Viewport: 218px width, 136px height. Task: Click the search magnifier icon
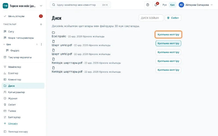coord(53,5)
